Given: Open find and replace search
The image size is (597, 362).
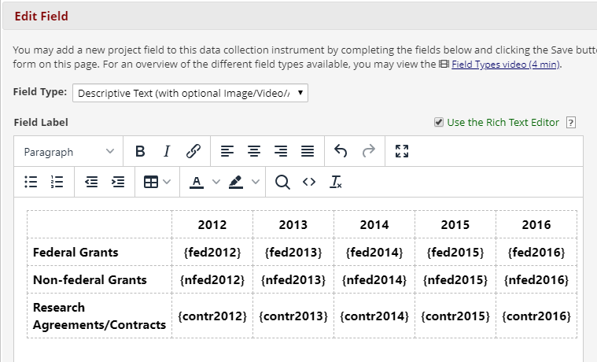Looking at the screenshot, I should pyautogui.click(x=282, y=182).
